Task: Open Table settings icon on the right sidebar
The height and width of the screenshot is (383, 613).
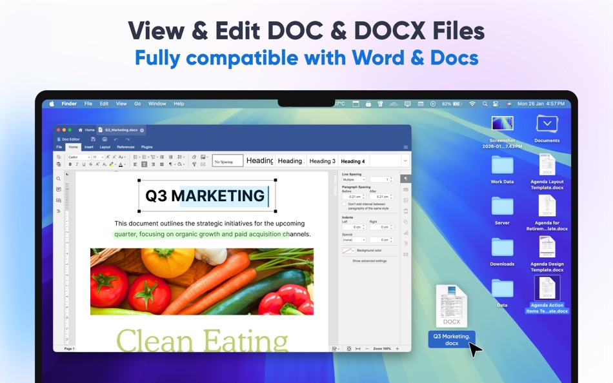Action: point(406,190)
